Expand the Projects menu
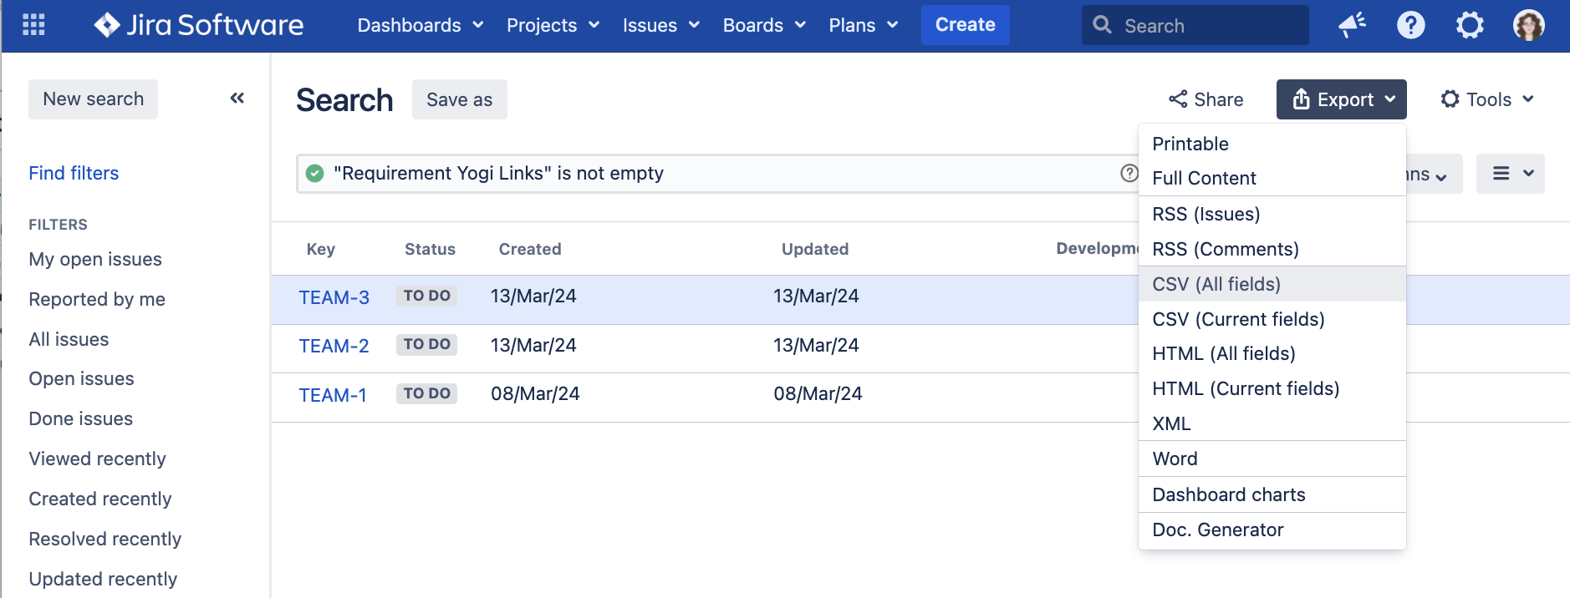1570x598 pixels. tap(553, 25)
